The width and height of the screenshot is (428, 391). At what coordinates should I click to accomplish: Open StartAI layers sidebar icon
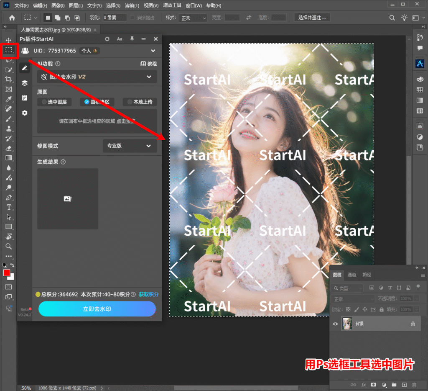[x=25, y=83]
